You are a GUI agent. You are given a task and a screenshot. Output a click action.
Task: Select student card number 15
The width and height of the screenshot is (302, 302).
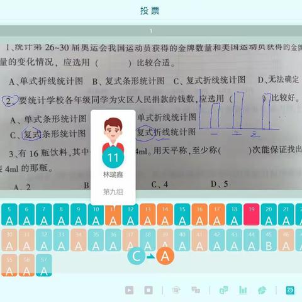pos(182,215)
